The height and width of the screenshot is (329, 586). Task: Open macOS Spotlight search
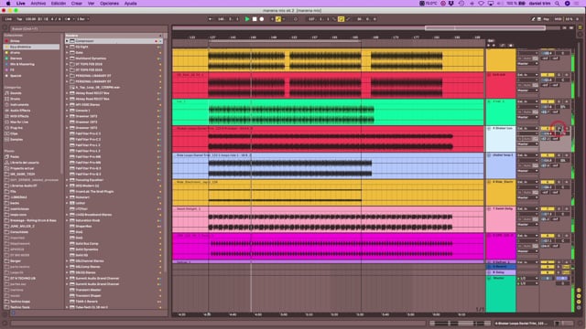(557, 4)
